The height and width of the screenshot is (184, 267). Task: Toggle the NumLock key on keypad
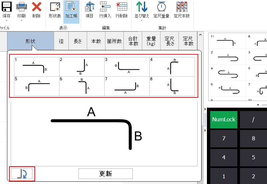(x=224, y=120)
